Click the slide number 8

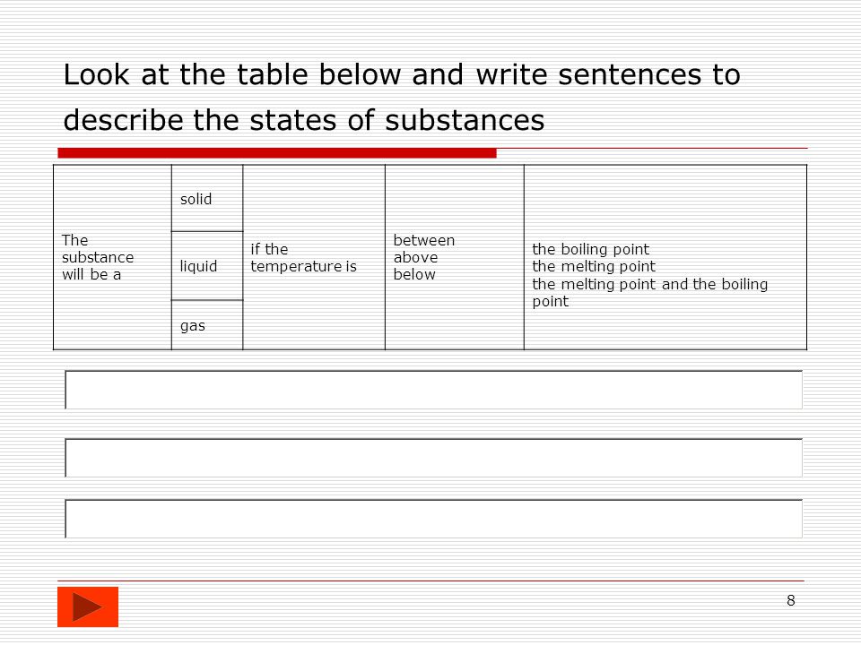click(791, 600)
